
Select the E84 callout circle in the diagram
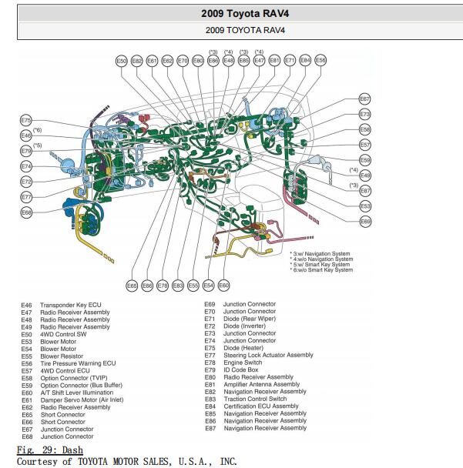[x=305, y=60]
